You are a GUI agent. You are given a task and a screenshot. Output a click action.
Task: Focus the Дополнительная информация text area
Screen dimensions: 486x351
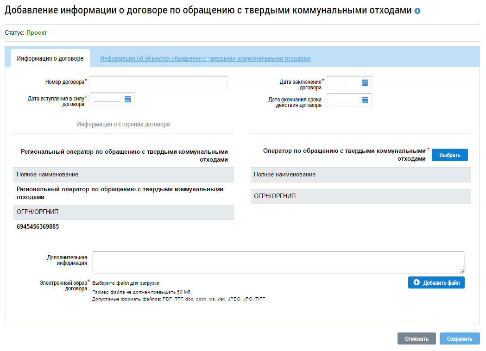[x=278, y=262]
